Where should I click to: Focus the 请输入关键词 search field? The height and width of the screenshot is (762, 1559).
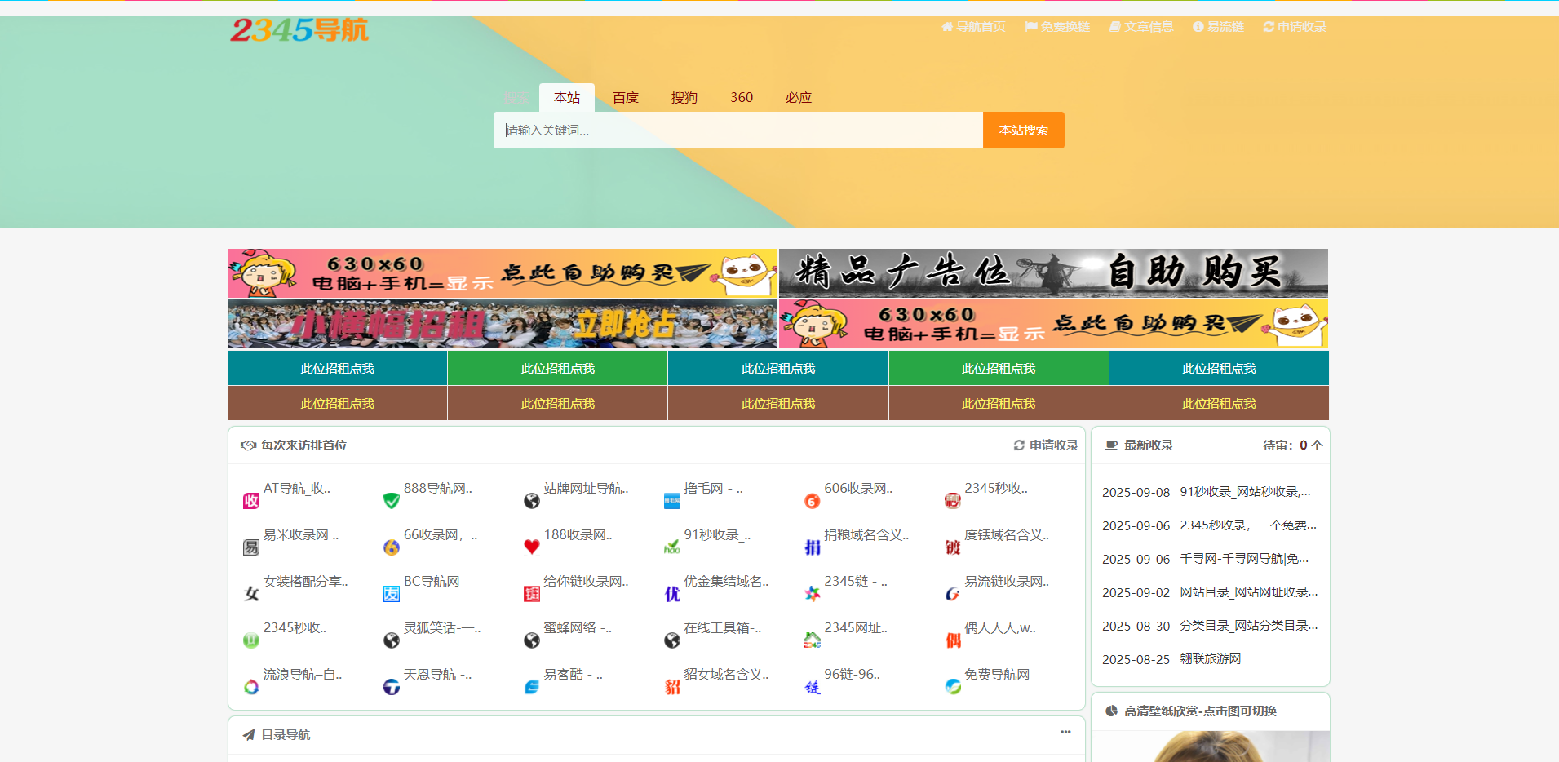[x=738, y=131]
